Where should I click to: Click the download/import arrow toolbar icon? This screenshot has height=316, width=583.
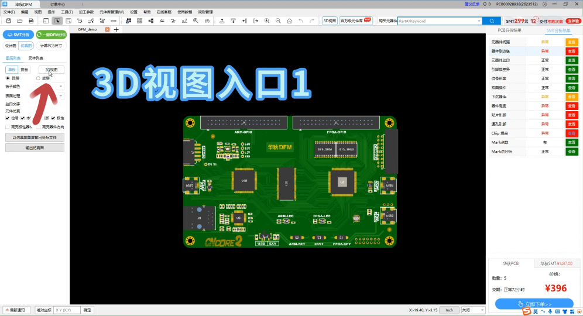tap(233, 21)
